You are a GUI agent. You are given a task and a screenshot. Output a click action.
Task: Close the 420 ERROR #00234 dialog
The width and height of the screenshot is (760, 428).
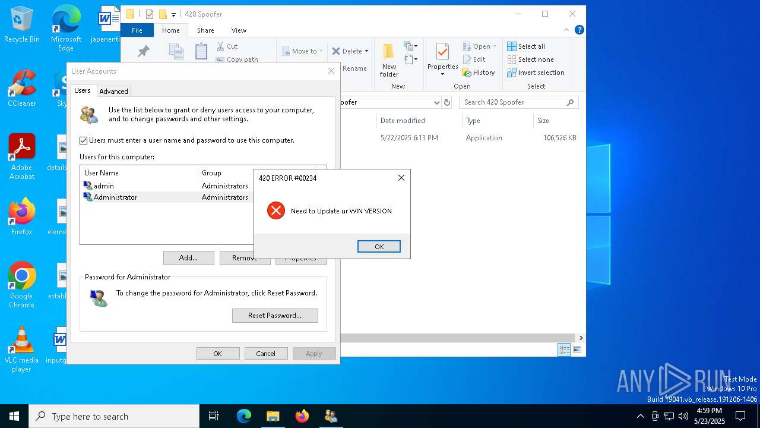[401, 178]
